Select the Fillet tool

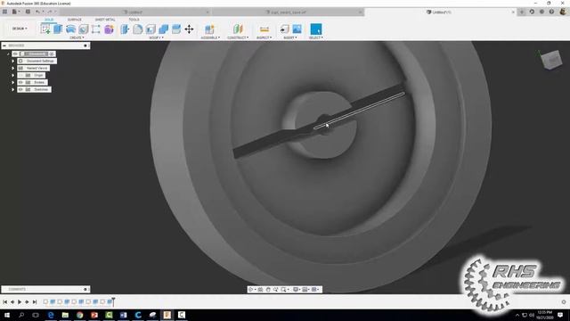pos(138,29)
